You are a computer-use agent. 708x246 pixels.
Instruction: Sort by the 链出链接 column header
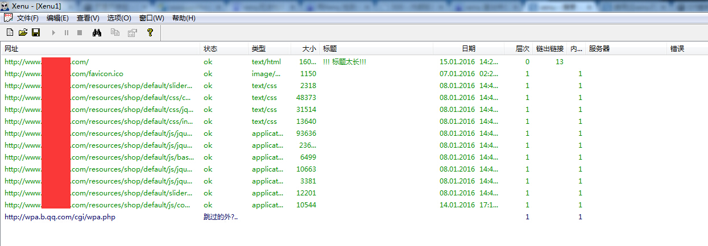pos(550,49)
